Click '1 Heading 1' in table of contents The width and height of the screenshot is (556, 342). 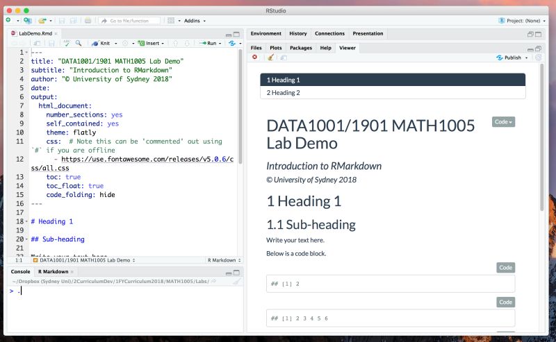click(x=393, y=80)
